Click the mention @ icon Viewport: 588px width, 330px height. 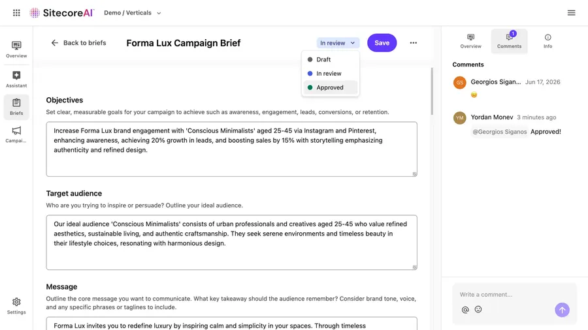(x=465, y=309)
